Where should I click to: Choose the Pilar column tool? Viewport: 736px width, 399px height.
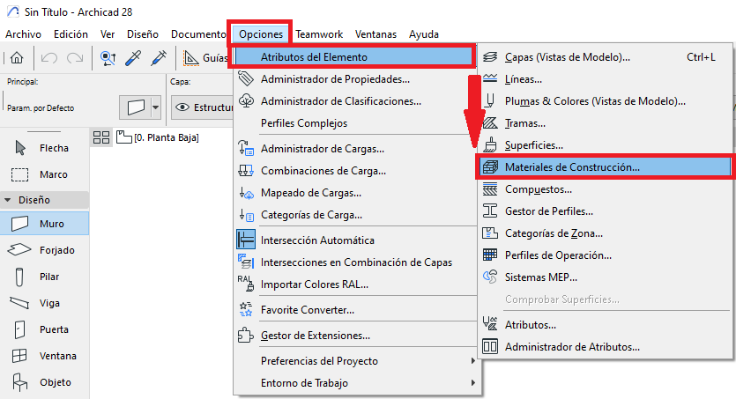(x=44, y=277)
